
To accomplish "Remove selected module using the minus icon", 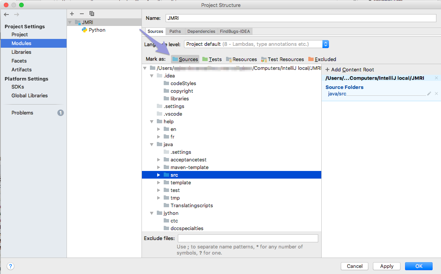I will tap(81, 13).
